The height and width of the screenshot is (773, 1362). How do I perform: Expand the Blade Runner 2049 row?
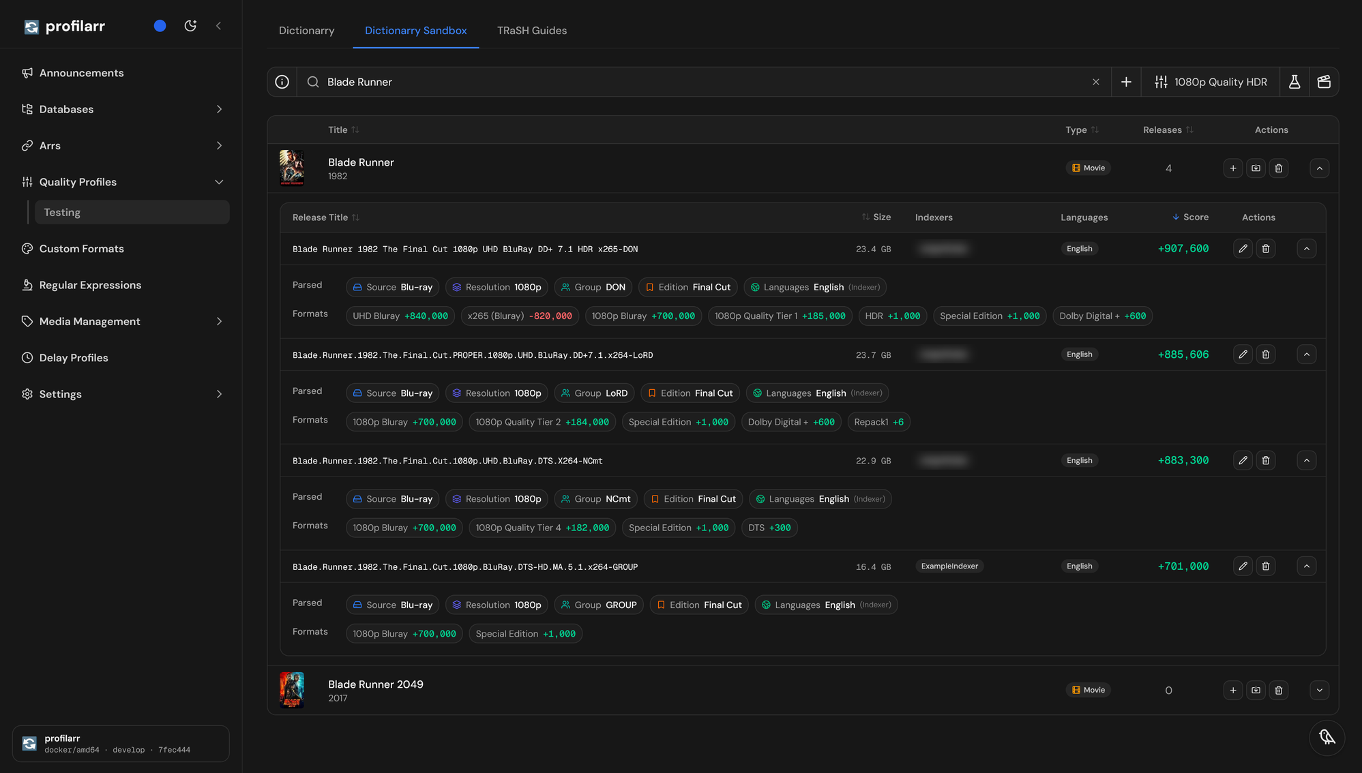(1320, 691)
